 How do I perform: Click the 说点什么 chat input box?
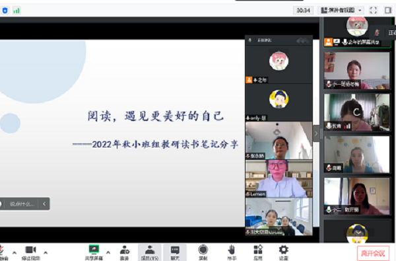tap(22, 204)
